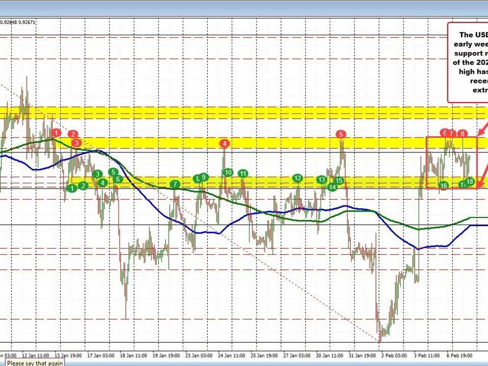The height and width of the screenshot is (366, 488).
Task: Select red marker number 4
Action: point(224,144)
